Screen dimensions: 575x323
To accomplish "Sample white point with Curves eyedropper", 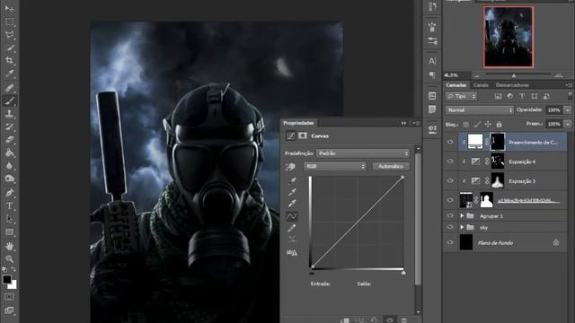I will 292,204.
